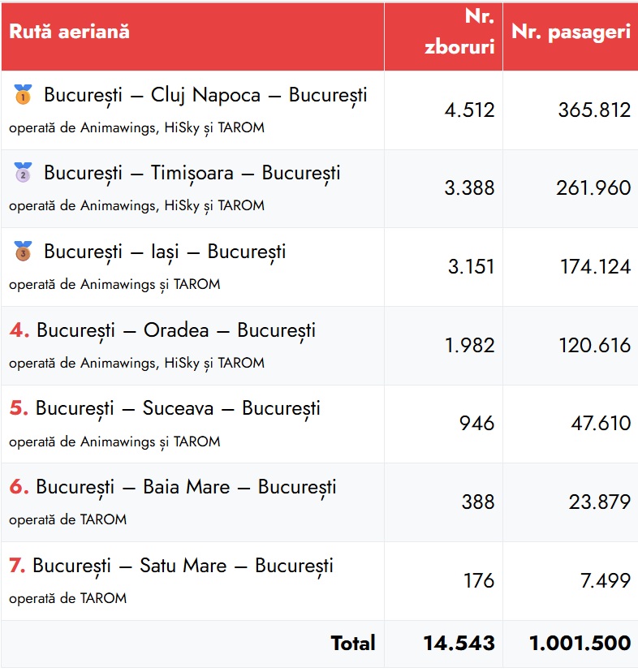Click the silver medal icon for Timișoara route
This screenshot has height=672, width=638.
pos(23,172)
